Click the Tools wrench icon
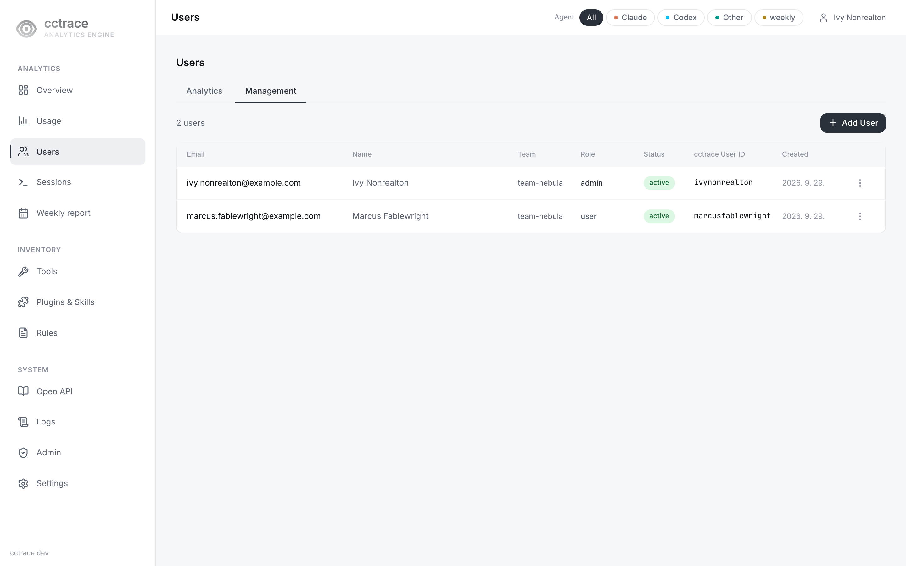The height and width of the screenshot is (566, 906). tap(23, 271)
